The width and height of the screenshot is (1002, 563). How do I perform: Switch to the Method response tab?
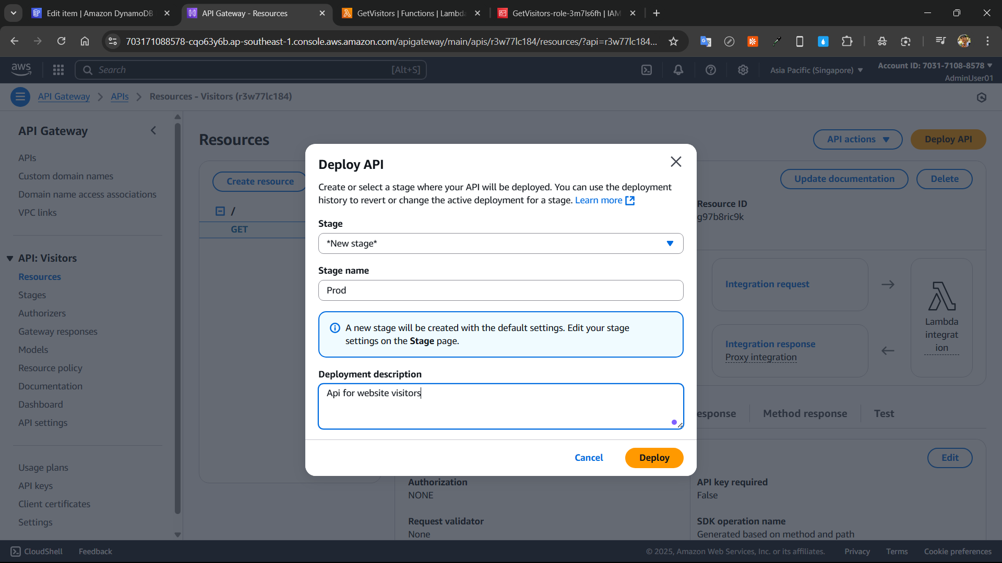click(805, 413)
